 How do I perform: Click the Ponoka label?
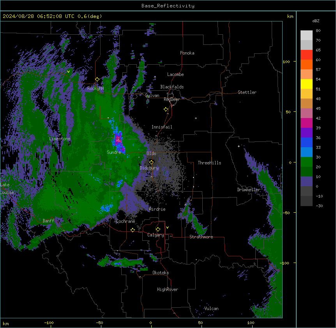tap(187, 53)
